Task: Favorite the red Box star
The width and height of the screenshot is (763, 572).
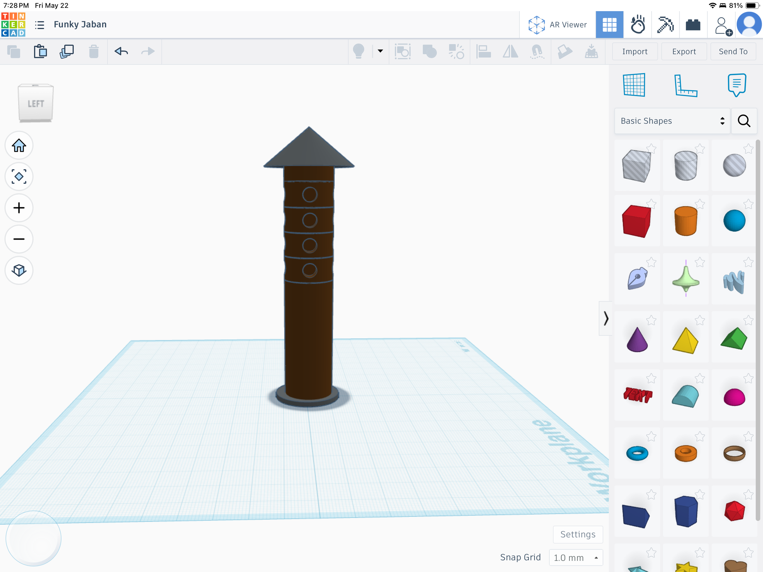Action: coord(651,204)
